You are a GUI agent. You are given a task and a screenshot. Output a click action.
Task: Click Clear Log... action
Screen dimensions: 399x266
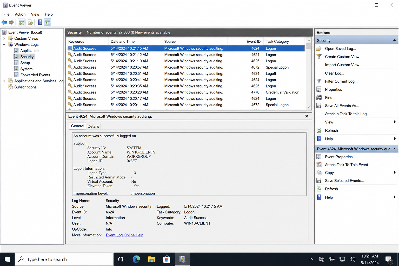click(335, 73)
